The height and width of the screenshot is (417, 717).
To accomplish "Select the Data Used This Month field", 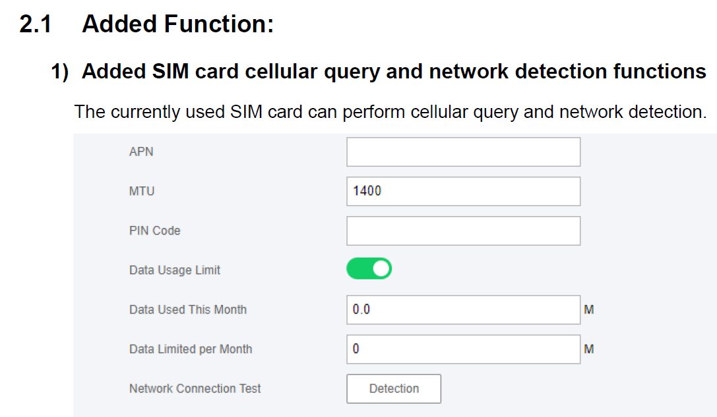I will pos(463,310).
